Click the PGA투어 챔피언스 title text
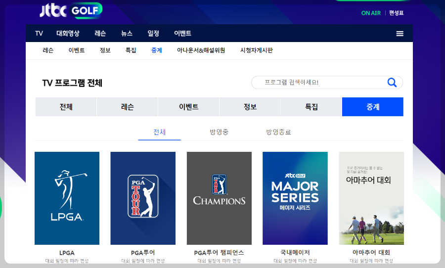This screenshot has height=268, width=445. coord(219,253)
